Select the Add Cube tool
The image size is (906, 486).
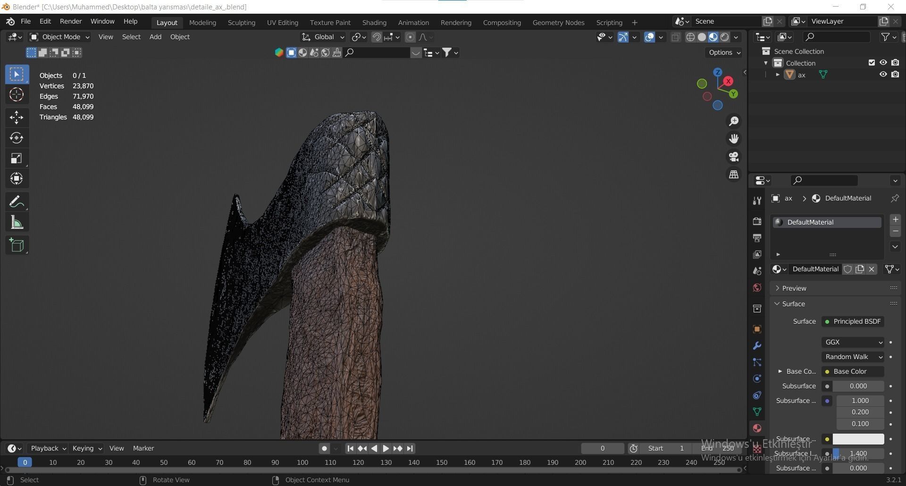(x=17, y=245)
